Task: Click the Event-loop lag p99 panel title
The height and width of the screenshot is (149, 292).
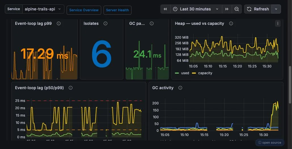Action: coord(33,23)
